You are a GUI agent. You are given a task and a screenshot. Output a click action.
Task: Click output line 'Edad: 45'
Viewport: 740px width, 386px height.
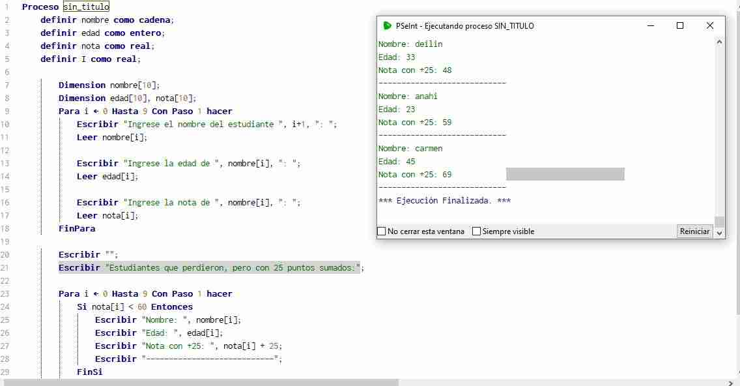point(397,162)
